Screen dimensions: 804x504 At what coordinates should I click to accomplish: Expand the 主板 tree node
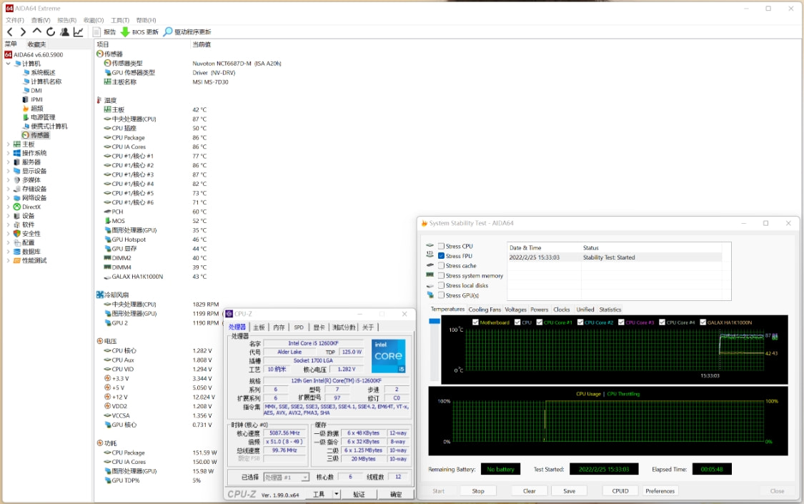coord(9,144)
